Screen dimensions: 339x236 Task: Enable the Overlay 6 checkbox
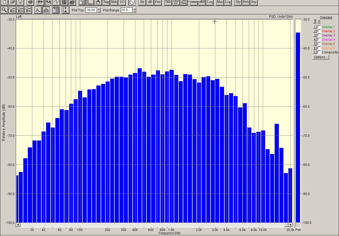click(x=319, y=48)
